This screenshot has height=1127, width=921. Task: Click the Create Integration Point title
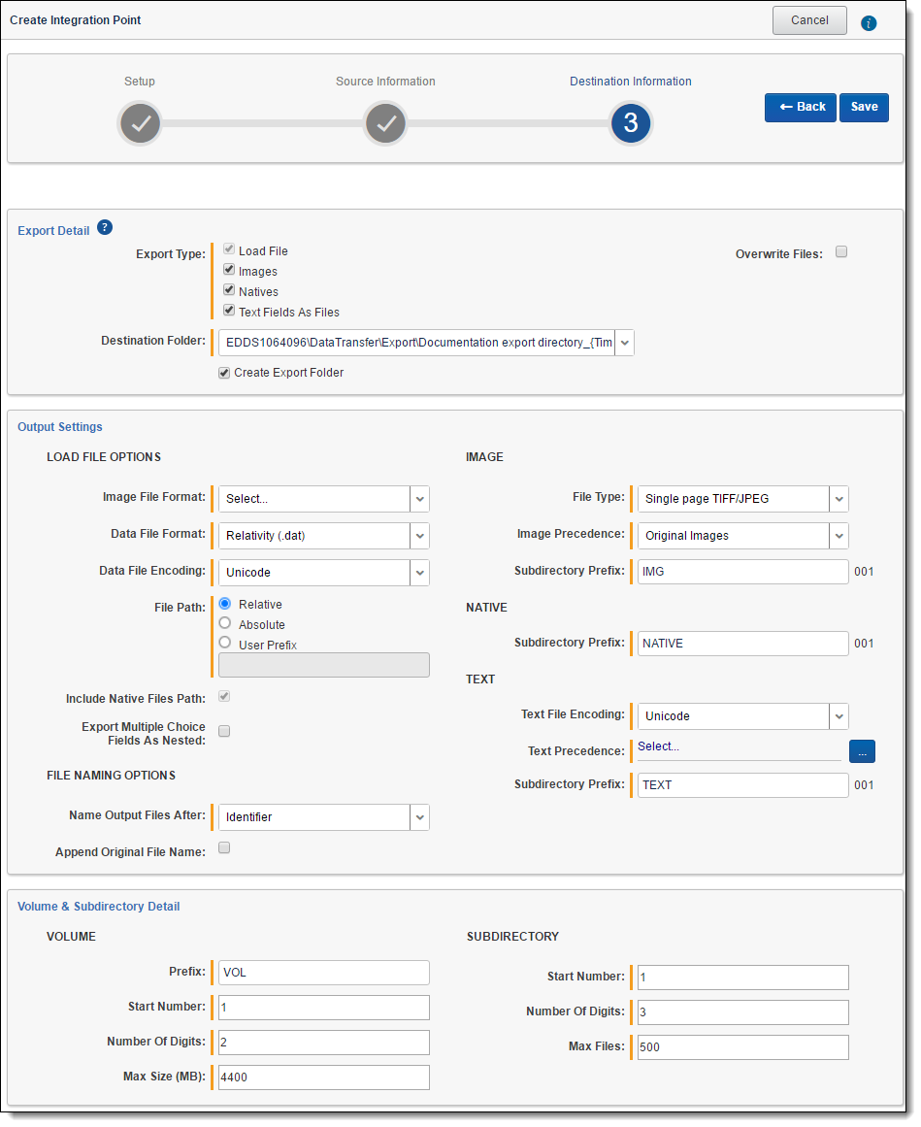coord(76,20)
